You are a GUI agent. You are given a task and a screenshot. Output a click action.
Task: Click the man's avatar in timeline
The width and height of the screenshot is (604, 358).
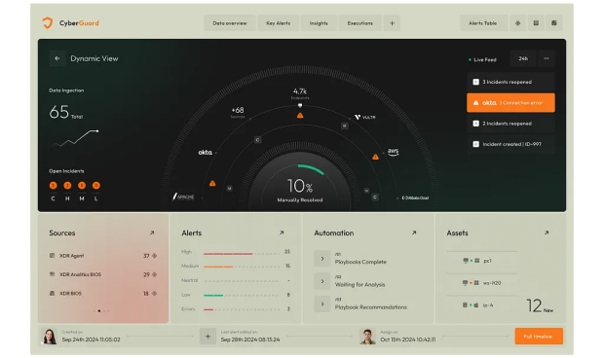pyautogui.click(x=367, y=337)
